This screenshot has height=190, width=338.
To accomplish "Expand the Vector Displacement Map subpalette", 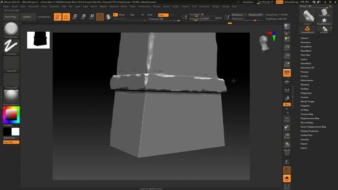I will (x=313, y=127).
